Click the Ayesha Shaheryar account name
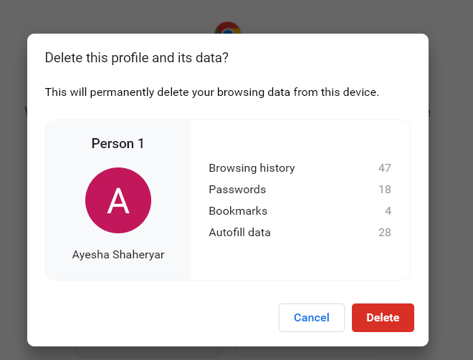 tap(118, 255)
